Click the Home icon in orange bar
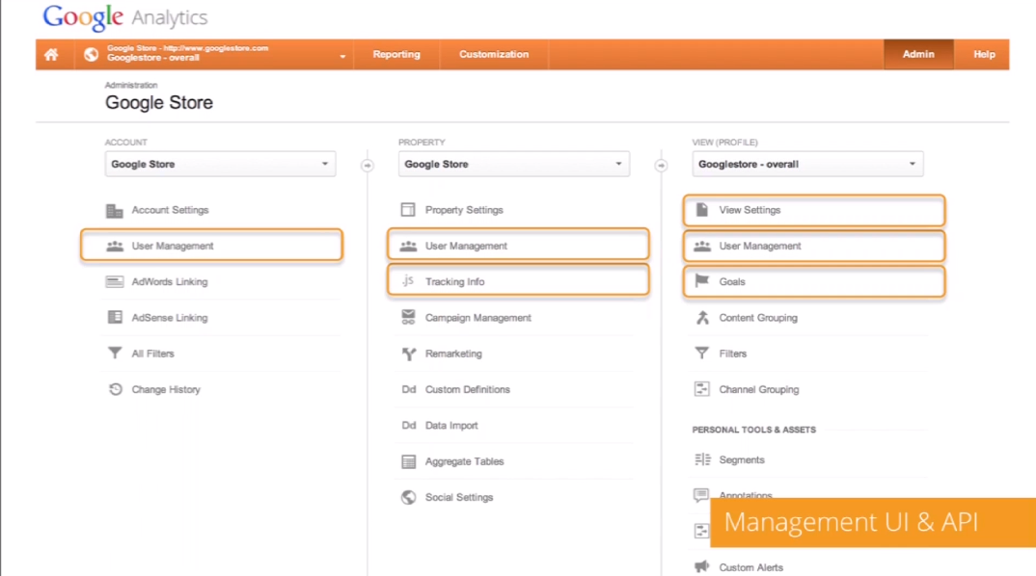The height and width of the screenshot is (576, 1036). coord(51,55)
